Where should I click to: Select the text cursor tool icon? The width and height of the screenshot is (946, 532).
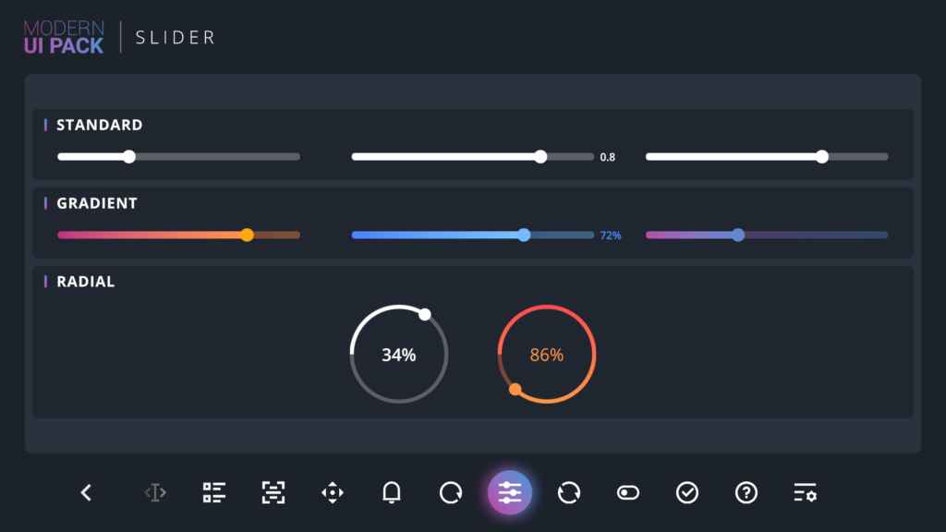coord(154,492)
